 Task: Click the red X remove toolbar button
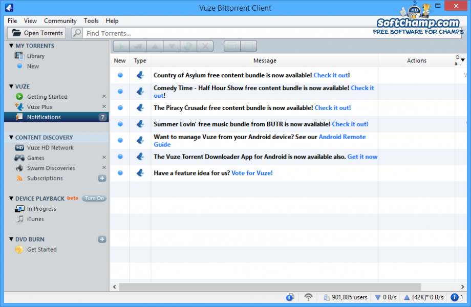[x=205, y=46]
